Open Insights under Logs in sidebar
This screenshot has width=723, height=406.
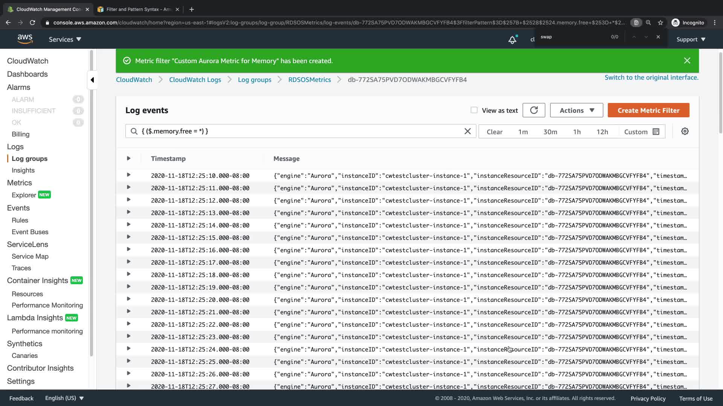point(23,170)
